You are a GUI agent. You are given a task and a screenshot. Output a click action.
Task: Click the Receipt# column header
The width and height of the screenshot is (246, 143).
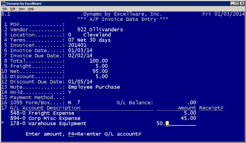211,108
